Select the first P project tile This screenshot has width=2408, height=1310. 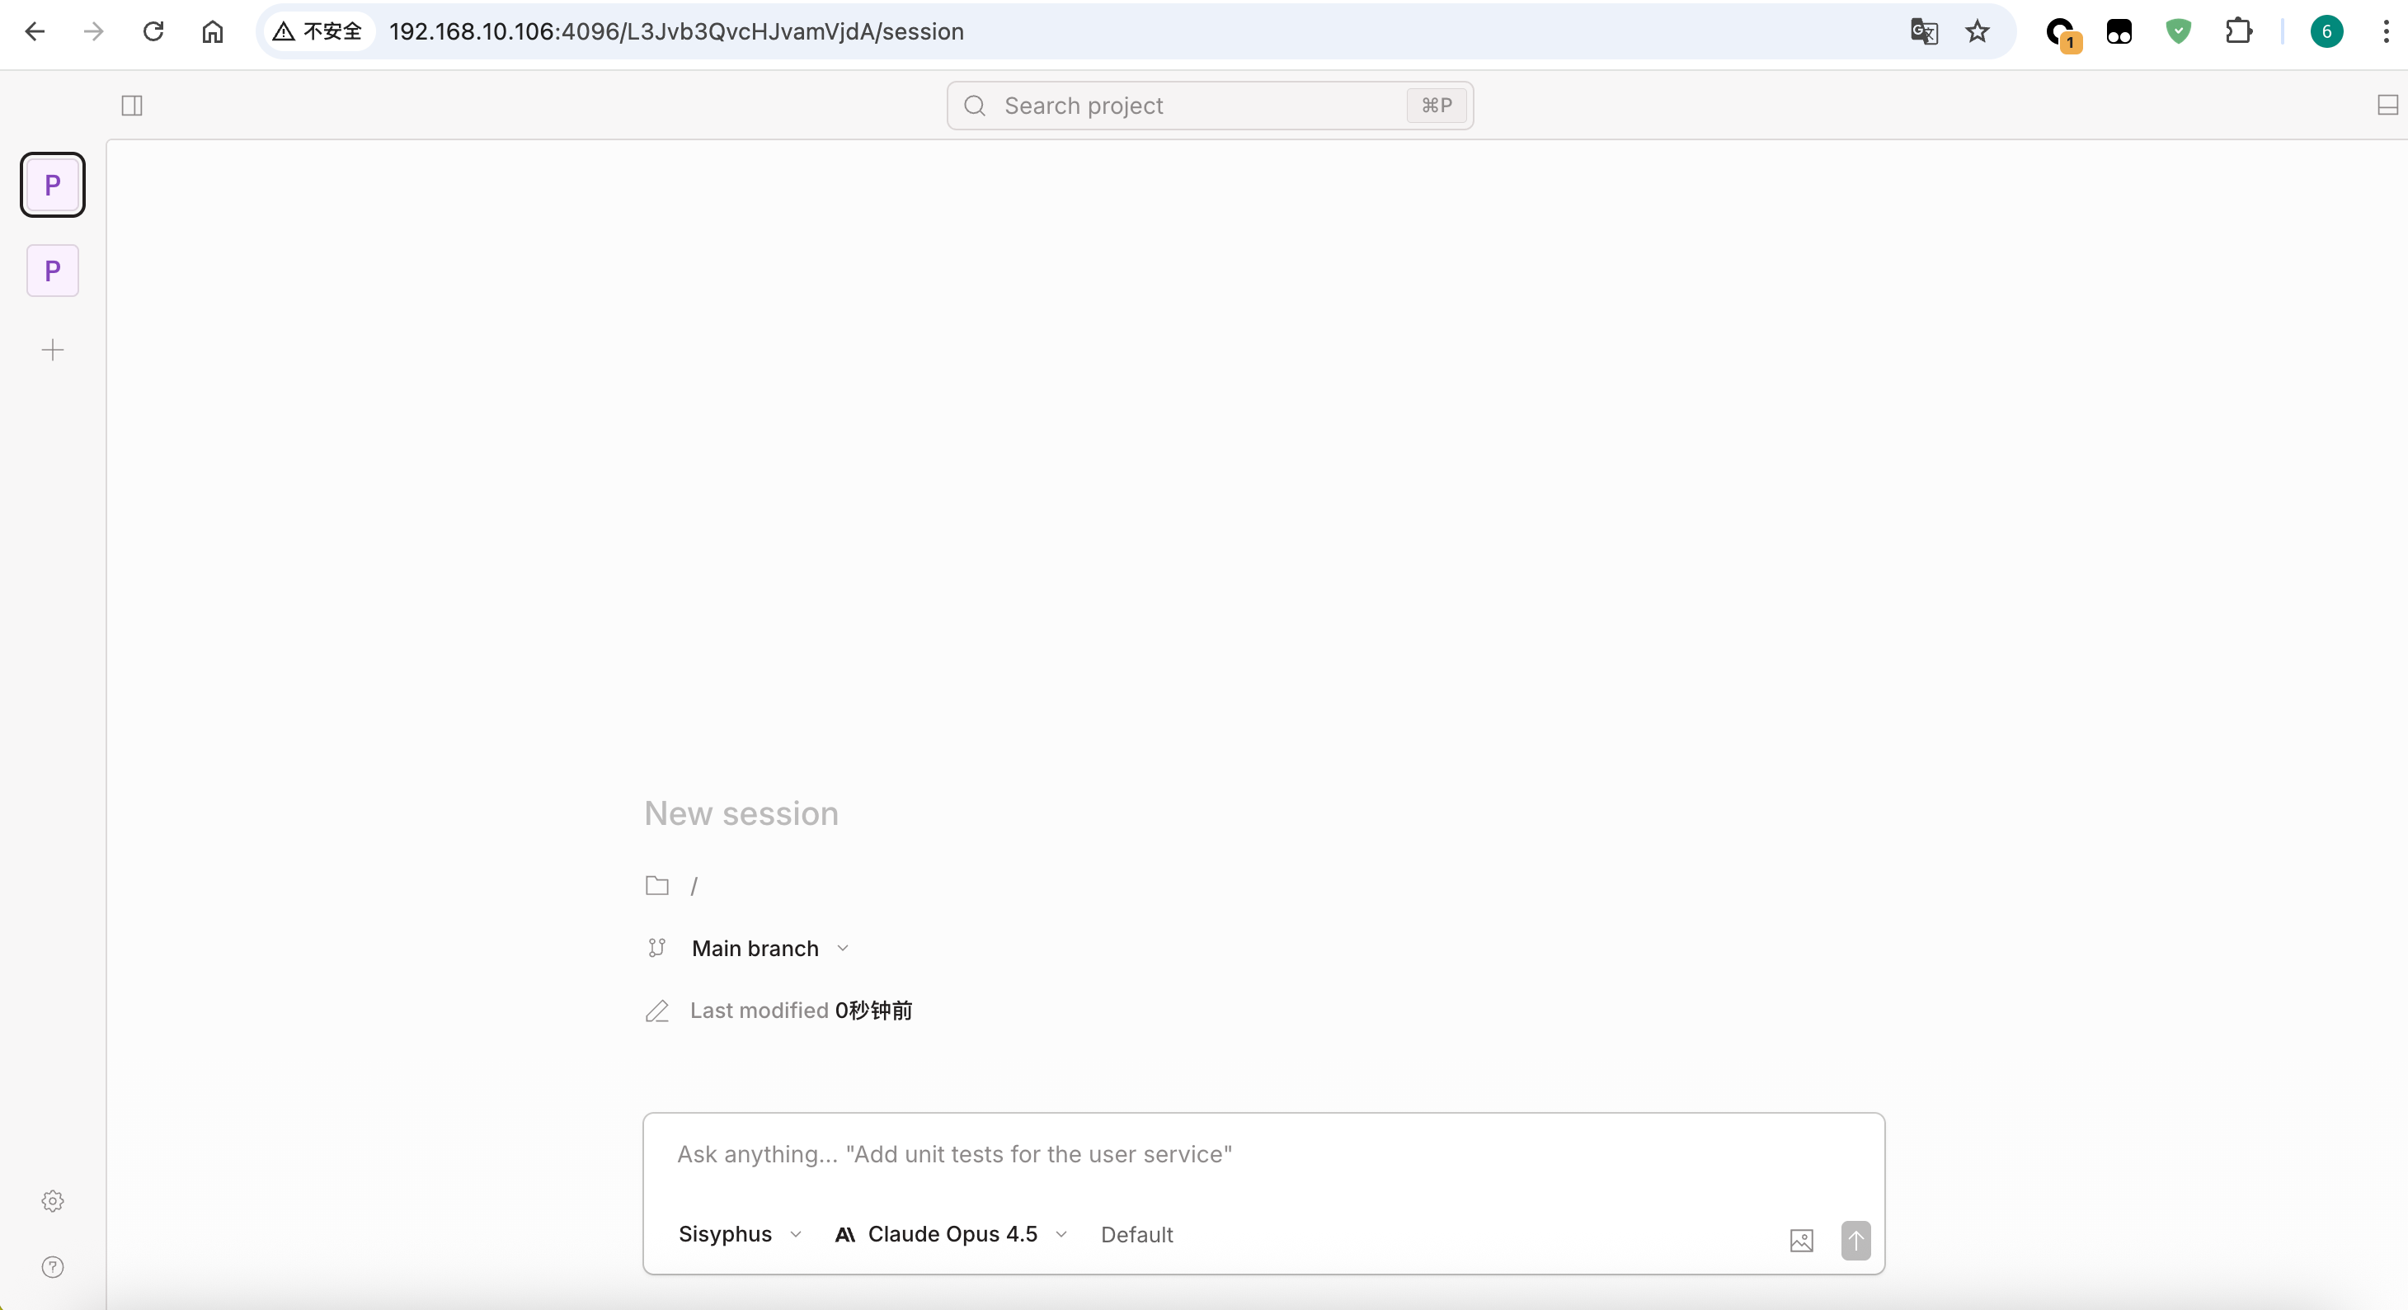[x=52, y=185]
